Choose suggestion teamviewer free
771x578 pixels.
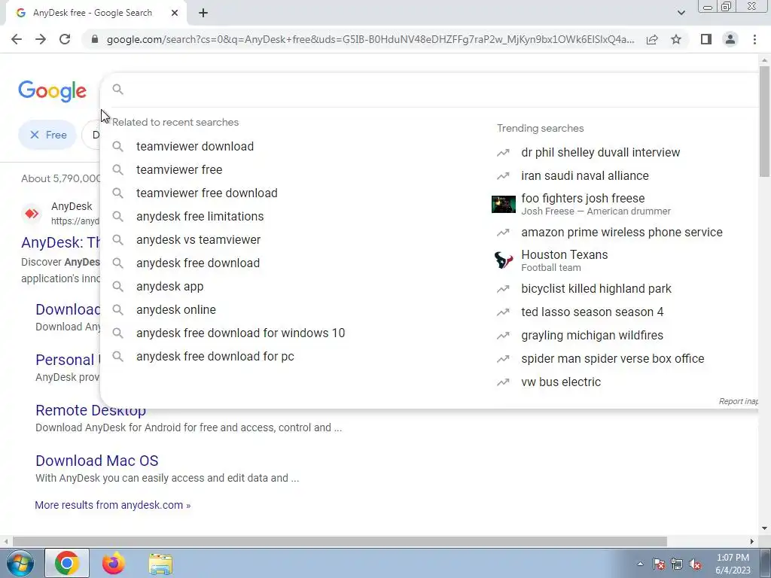[x=179, y=169]
